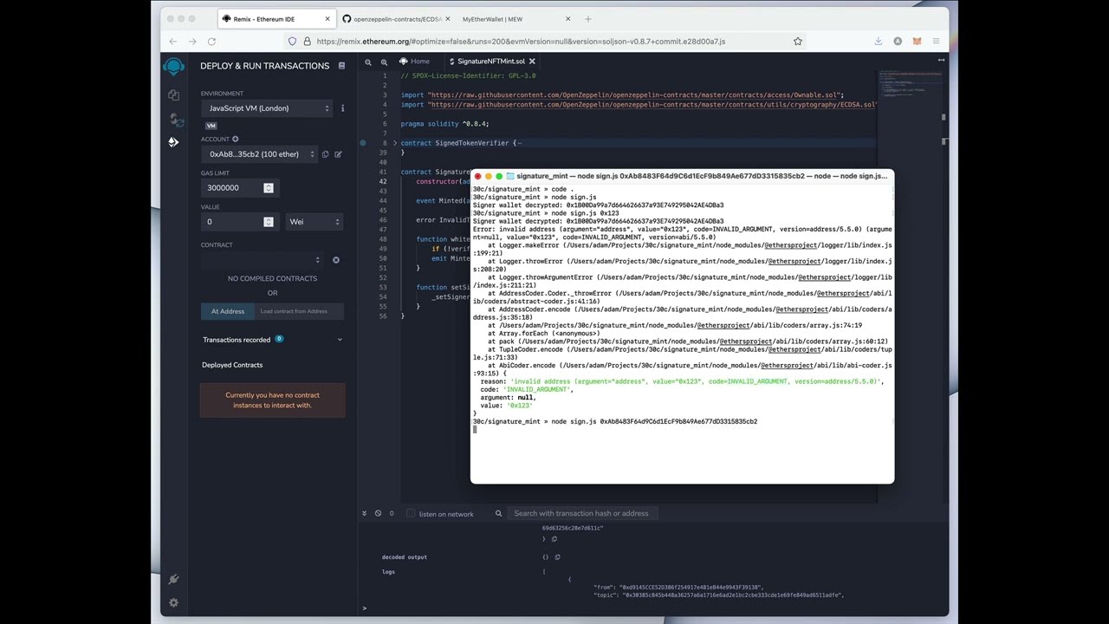Add a new account with plus icon
1109x624 pixels.
(x=235, y=139)
